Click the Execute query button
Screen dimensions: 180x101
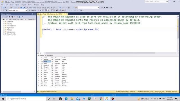33,10
